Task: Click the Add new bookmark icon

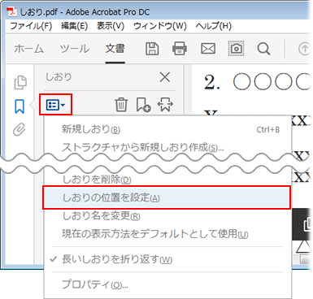Action: [x=143, y=105]
